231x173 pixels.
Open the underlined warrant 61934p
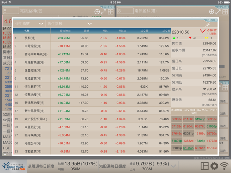point(188,148)
